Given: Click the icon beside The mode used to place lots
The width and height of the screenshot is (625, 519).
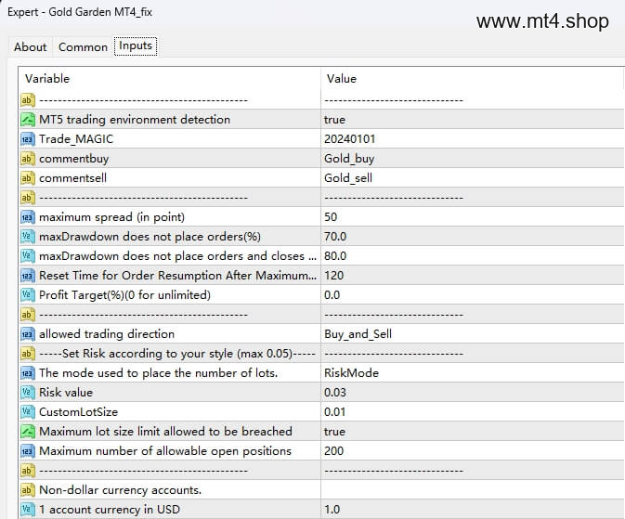Looking at the screenshot, I should point(28,373).
